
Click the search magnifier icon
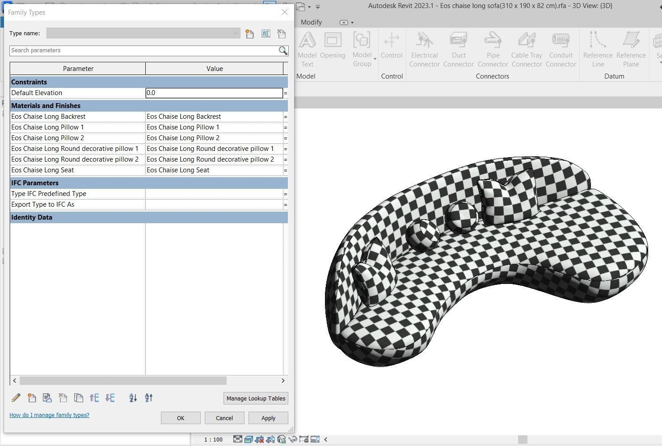(283, 50)
